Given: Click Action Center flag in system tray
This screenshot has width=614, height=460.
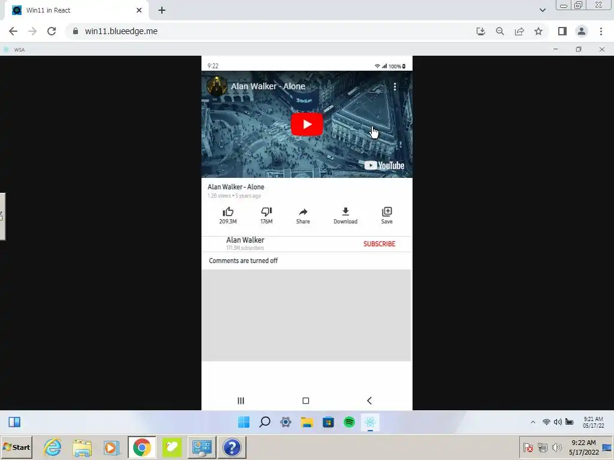Looking at the screenshot, I should click(x=528, y=447).
